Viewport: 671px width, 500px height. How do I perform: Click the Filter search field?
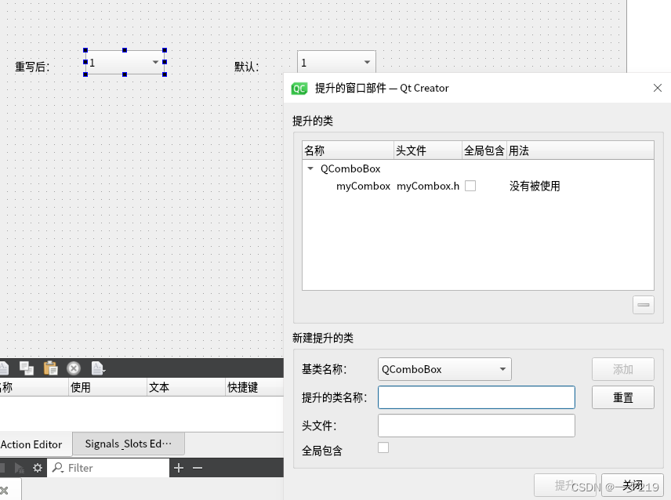coord(110,467)
